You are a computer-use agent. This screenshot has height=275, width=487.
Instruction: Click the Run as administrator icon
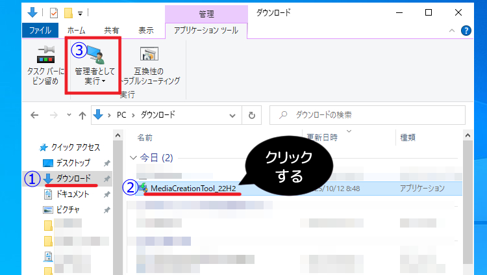point(97,55)
